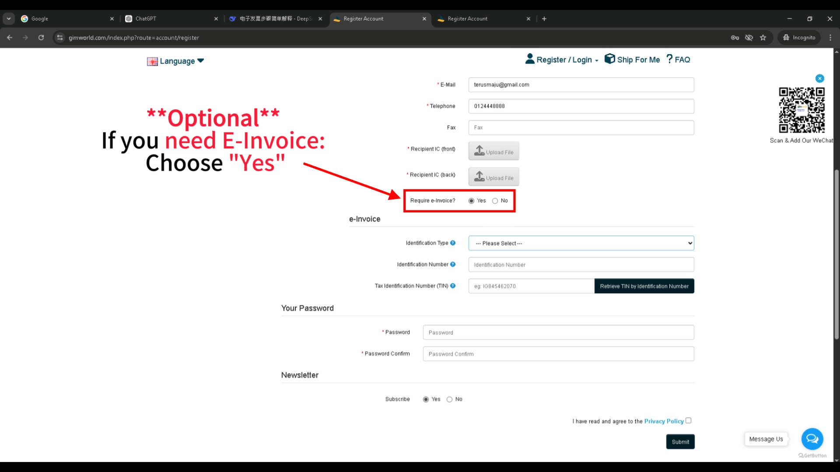The width and height of the screenshot is (840, 472).
Task: Click the FAQ question mark icon
Action: pyautogui.click(x=669, y=59)
